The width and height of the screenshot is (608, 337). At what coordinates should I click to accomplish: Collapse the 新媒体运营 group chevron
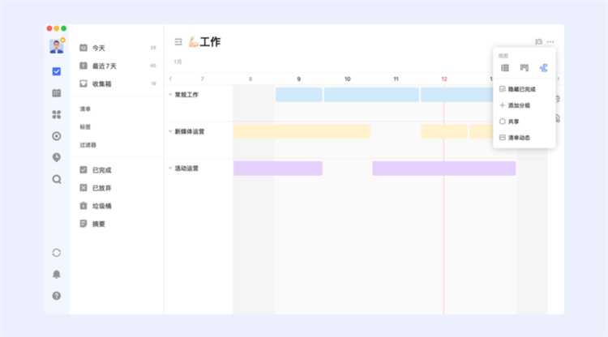[x=170, y=131]
